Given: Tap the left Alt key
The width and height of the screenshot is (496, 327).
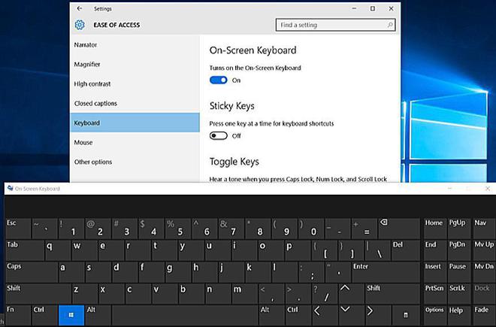Looking at the screenshot, I should pyautogui.click(x=98, y=315).
